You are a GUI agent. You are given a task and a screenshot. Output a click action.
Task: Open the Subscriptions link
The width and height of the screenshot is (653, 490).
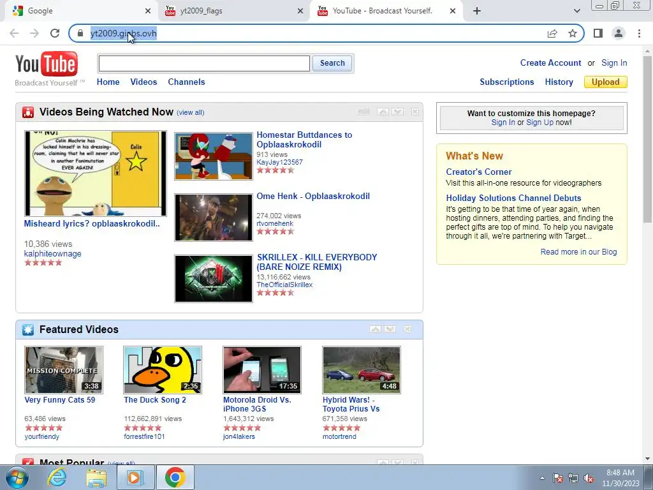(x=507, y=82)
